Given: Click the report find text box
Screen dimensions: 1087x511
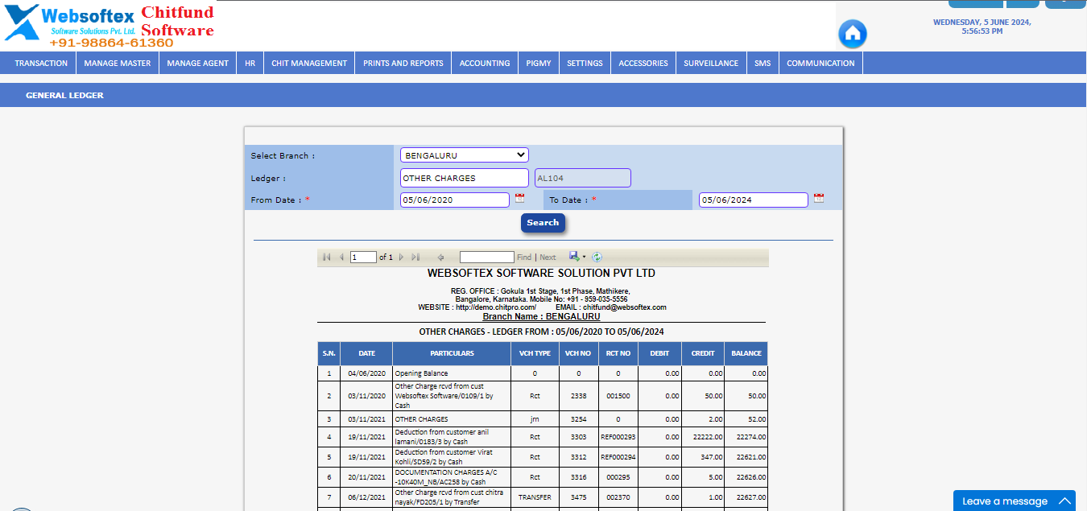Looking at the screenshot, I should 486,258.
